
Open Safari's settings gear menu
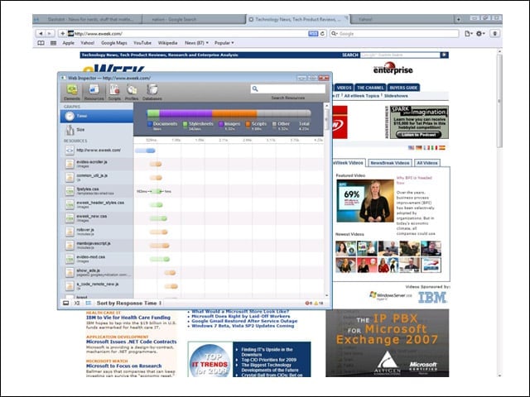tap(480, 33)
